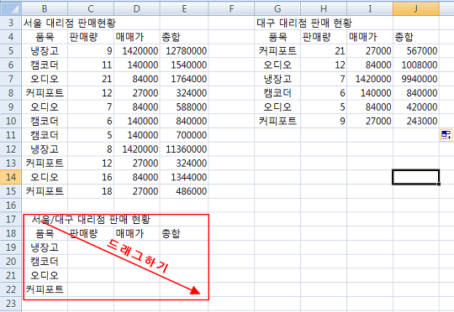Click price 140000 in cell I8
Screen dimensions: 454x312
click(376, 93)
